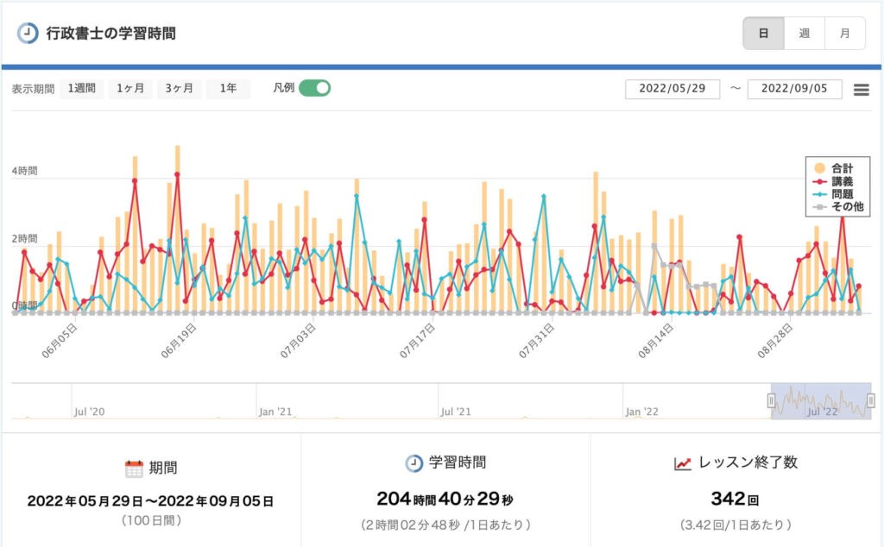Toggle その他 series in the legend
The image size is (884, 547).
tap(838, 207)
